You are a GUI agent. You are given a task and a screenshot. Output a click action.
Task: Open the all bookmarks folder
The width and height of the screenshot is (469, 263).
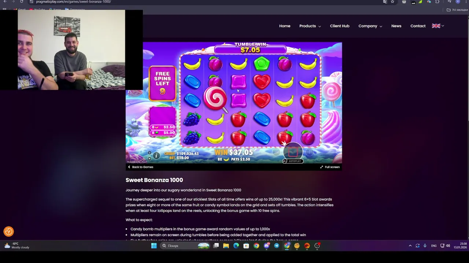click(457, 10)
